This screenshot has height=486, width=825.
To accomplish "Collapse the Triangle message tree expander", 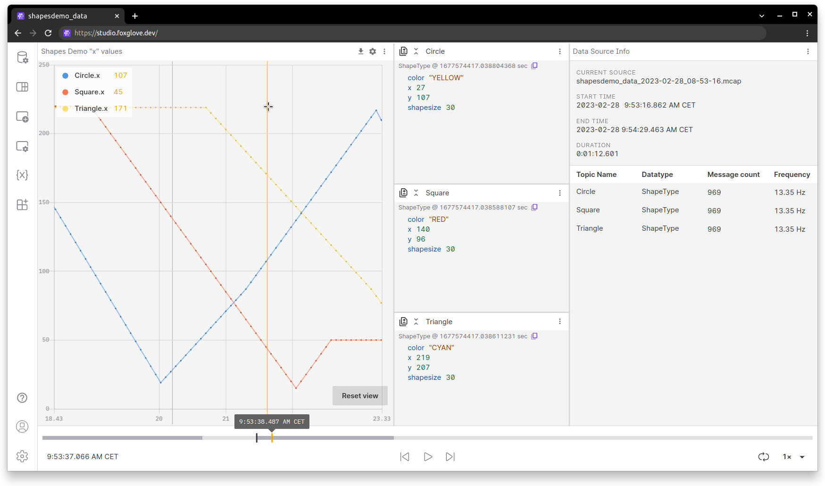I will 416,322.
